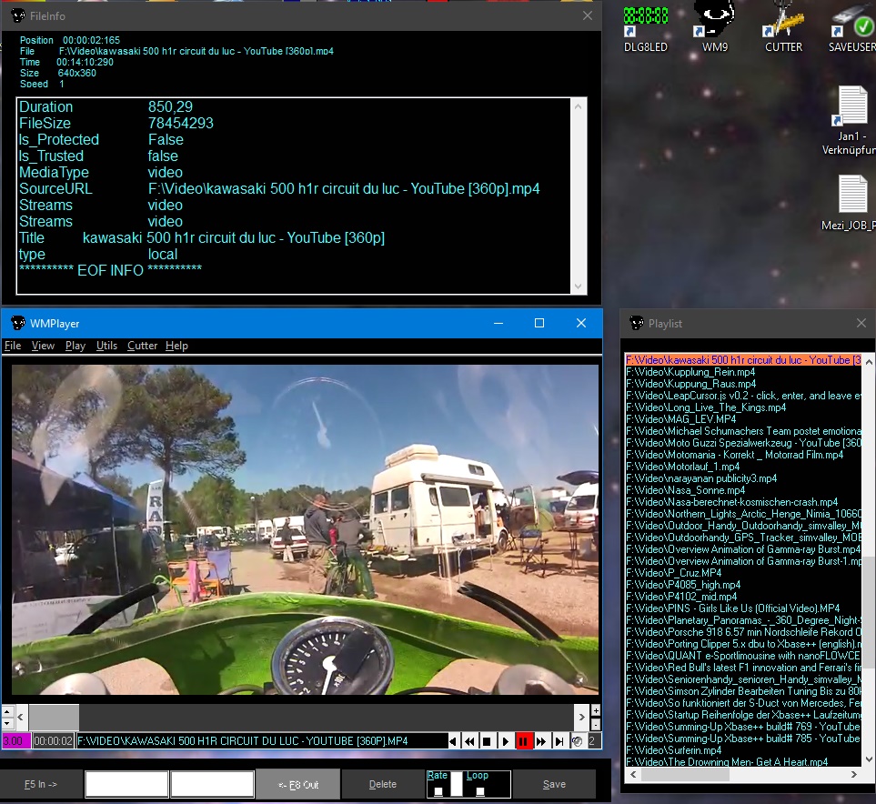Open the Cutter menu
Image resolution: width=876 pixels, height=804 pixels.
142,346
